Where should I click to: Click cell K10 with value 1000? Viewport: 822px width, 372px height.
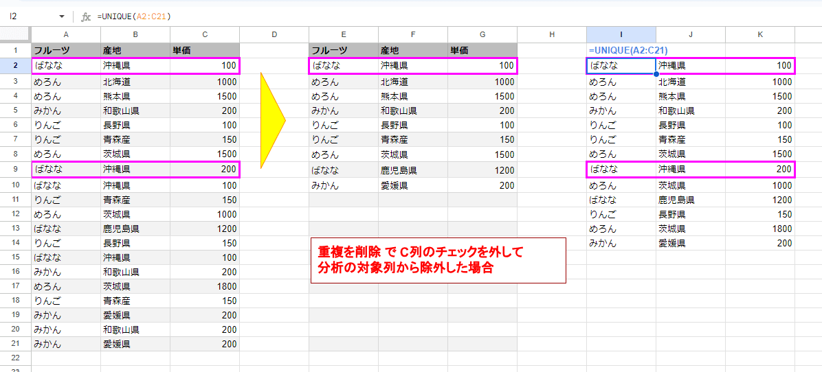tap(760, 185)
